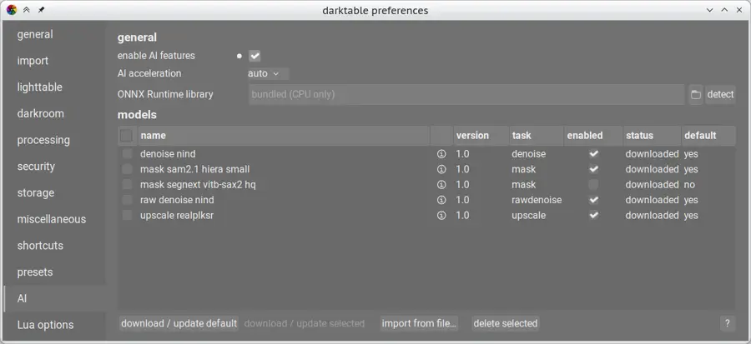Select the denoise nind row checkbox
The width and height of the screenshot is (751, 344).
coord(127,154)
